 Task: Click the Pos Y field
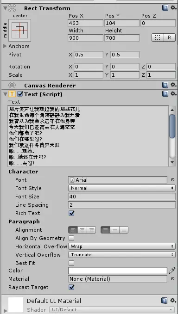point(122,23)
